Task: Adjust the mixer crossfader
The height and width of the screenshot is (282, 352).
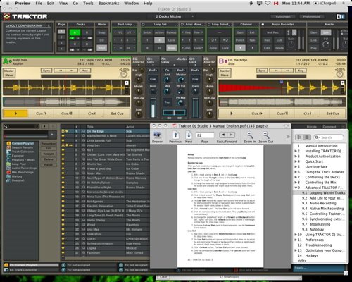Action: pyautogui.click(x=174, y=112)
